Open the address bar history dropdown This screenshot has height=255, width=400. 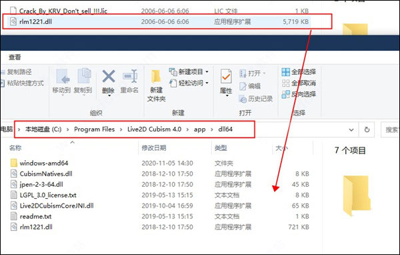point(351,130)
